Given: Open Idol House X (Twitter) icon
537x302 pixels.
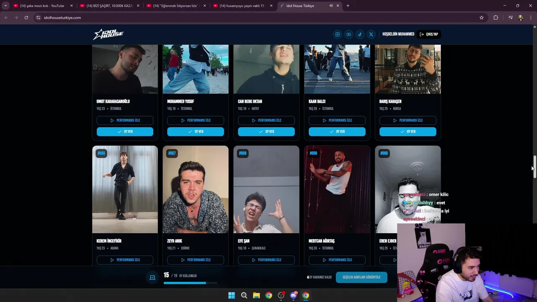Looking at the screenshot, I should [x=371, y=34].
